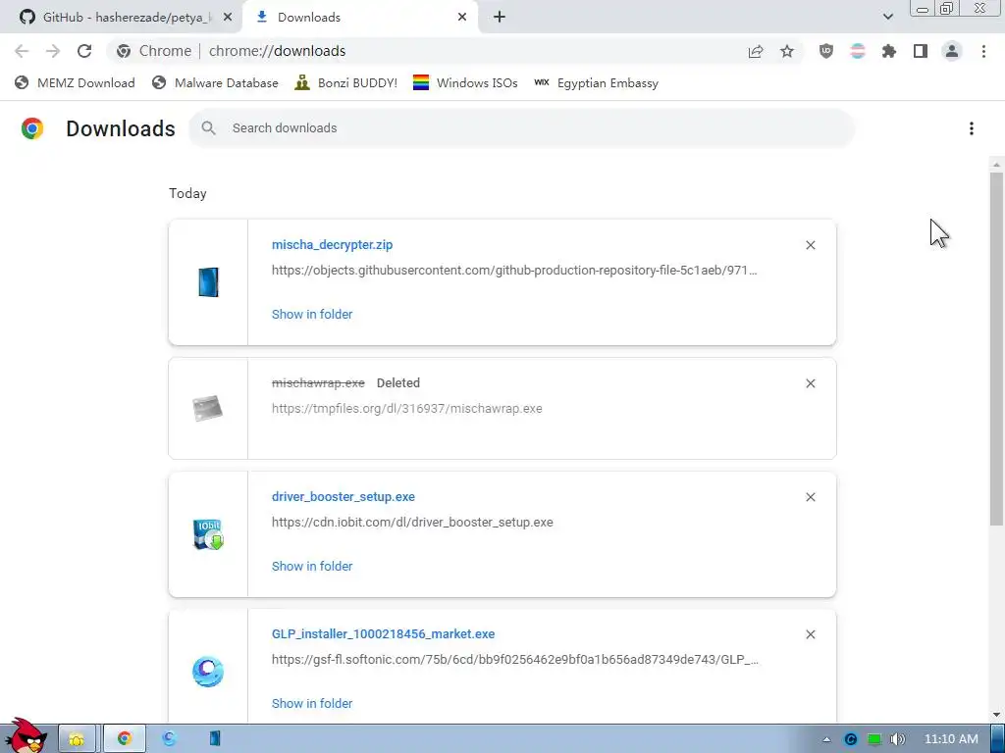Show mischa_decrypter.zip in folder

tap(312, 315)
